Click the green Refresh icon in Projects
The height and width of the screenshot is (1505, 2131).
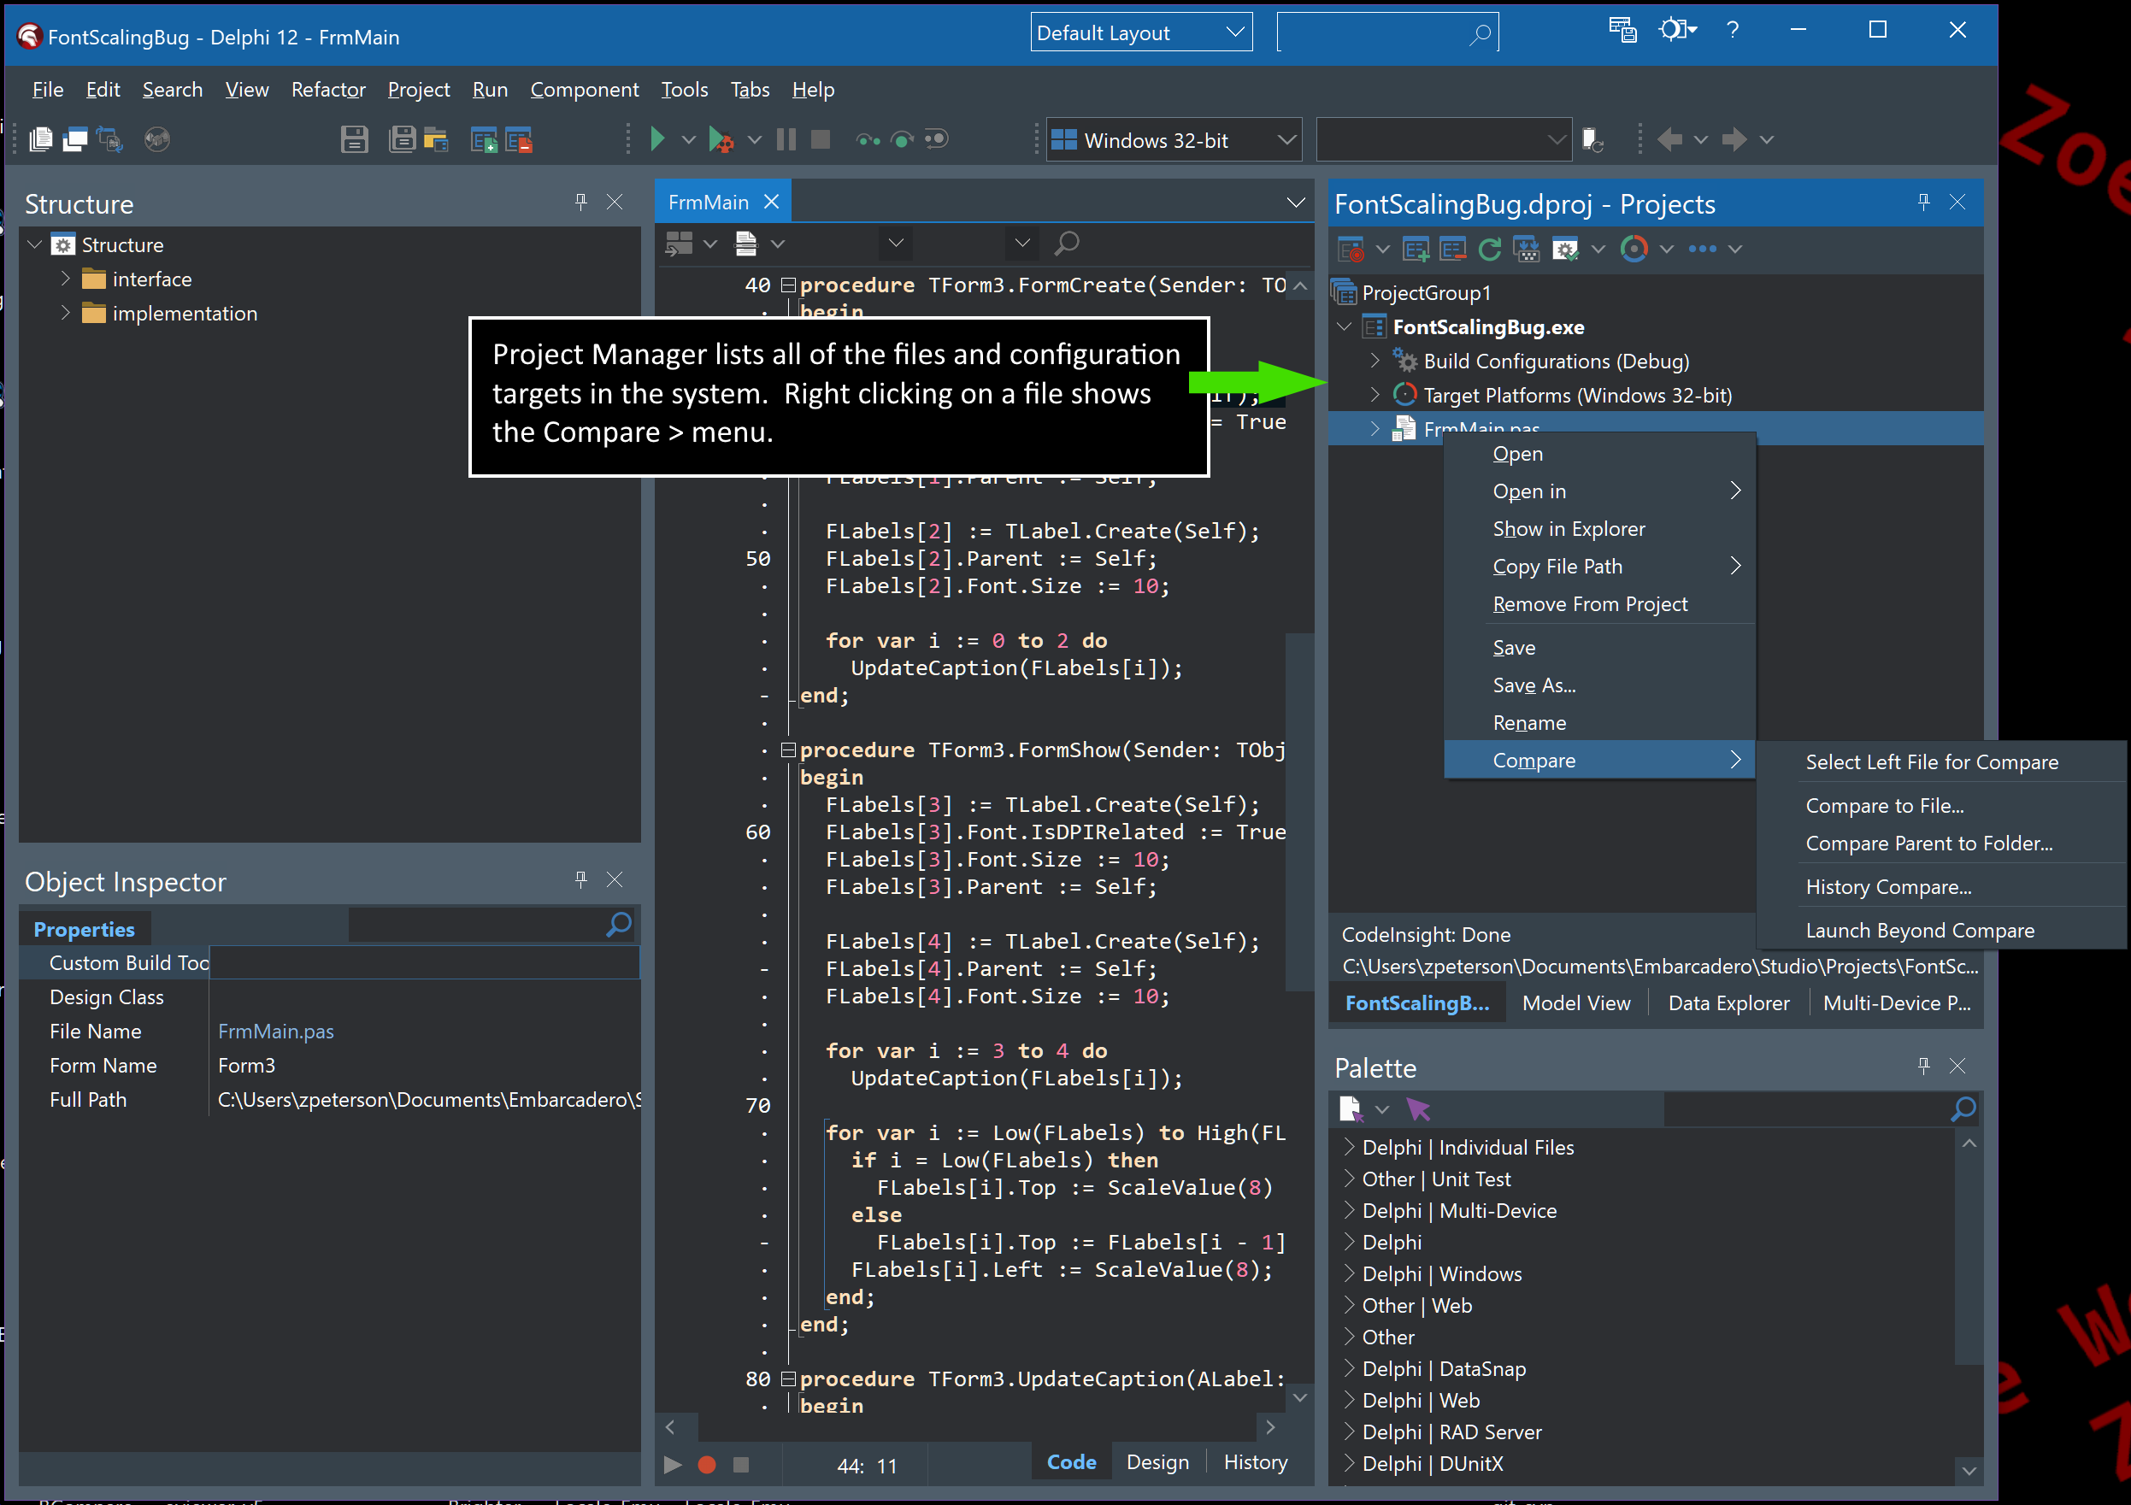coord(1490,249)
